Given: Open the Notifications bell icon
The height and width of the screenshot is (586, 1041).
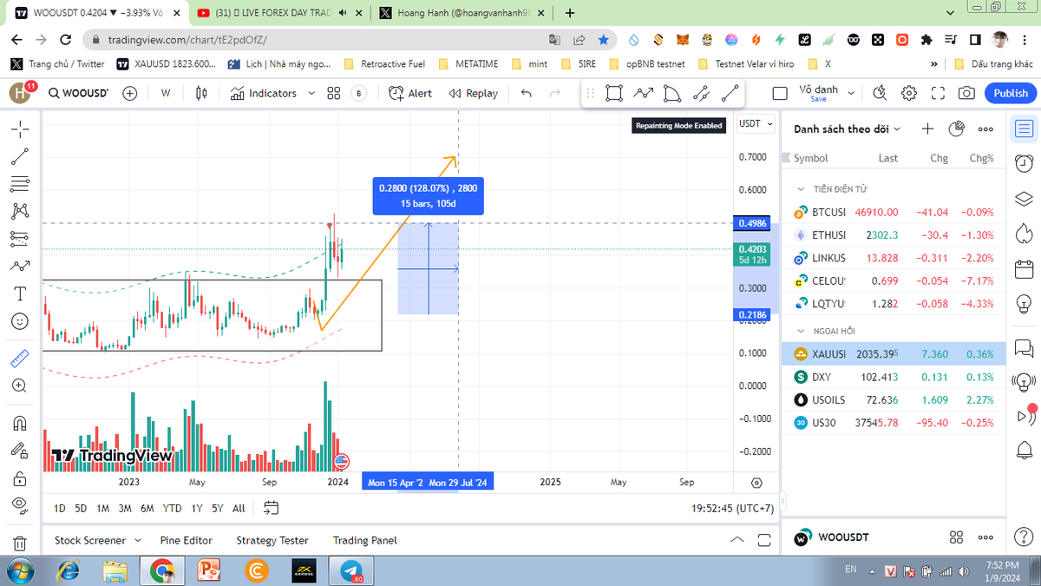Looking at the screenshot, I should tap(1024, 450).
